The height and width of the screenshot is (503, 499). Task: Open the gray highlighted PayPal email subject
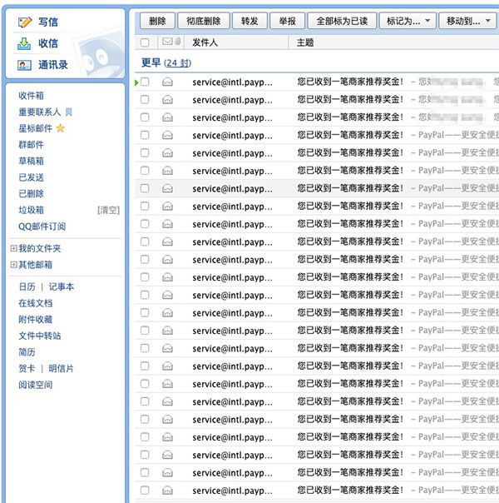(350, 188)
